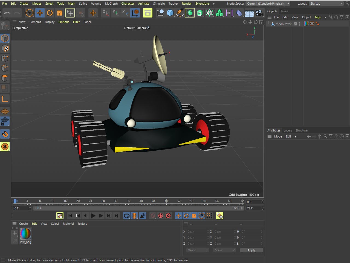Toggle the Z axis lock
Viewport: 350px width, 263px height.
click(125, 13)
